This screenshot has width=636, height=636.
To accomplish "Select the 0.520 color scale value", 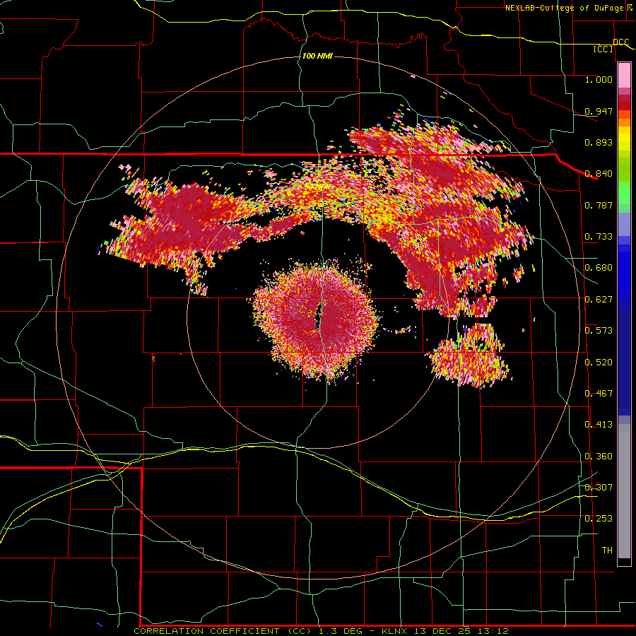I will coord(599,363).
